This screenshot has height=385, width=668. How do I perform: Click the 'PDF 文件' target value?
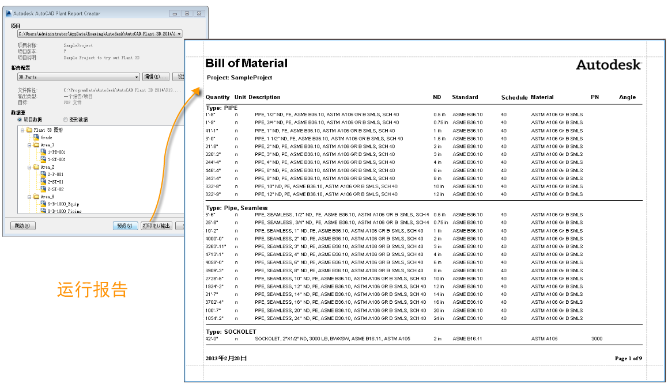tap(73, 102)
